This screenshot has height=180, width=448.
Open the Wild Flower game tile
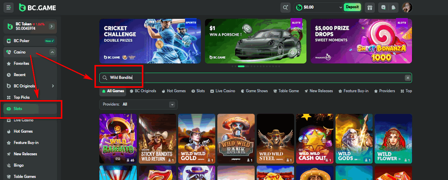click(x=393, y=139)
